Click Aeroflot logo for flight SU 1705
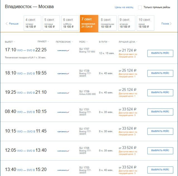The height and width of the screenshot is (176, 178). (x=63, y=151)
